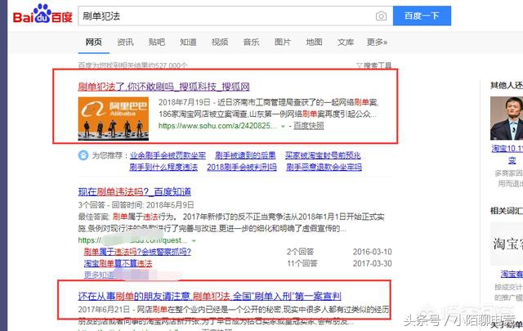Viewport: 523px width, 331px height.
Task: Expand the 更多» menu
Action: (377, 42)
